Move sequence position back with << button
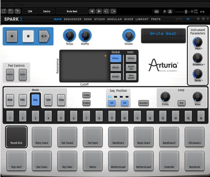 pos(112,103)
